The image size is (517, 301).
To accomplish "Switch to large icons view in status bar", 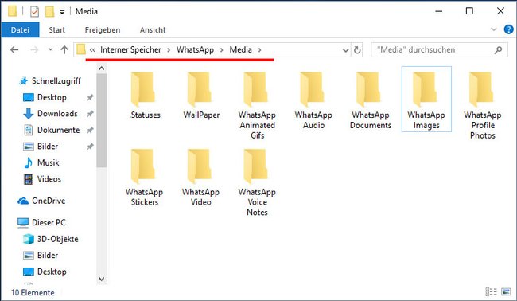I will (x=506, y=291).
